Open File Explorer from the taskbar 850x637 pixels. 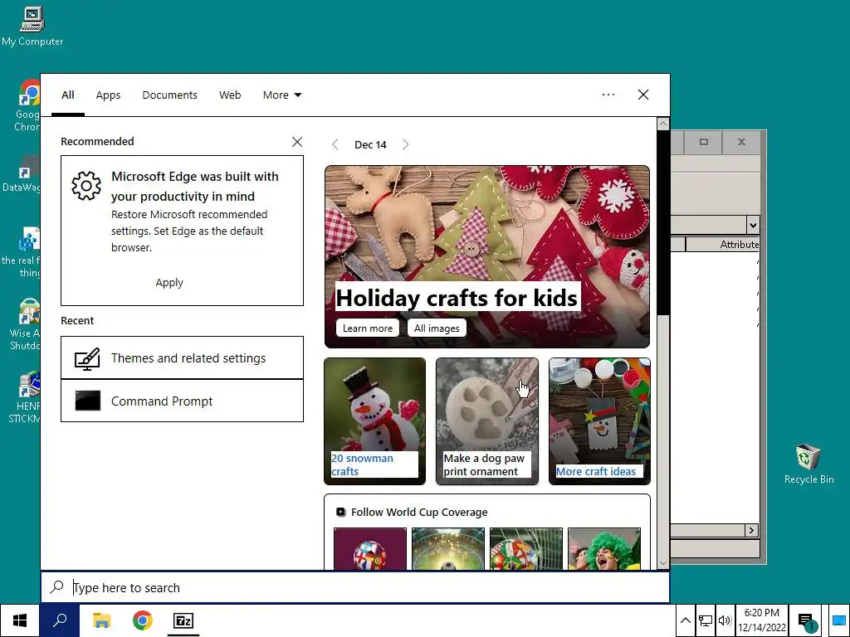pos(101,620)
